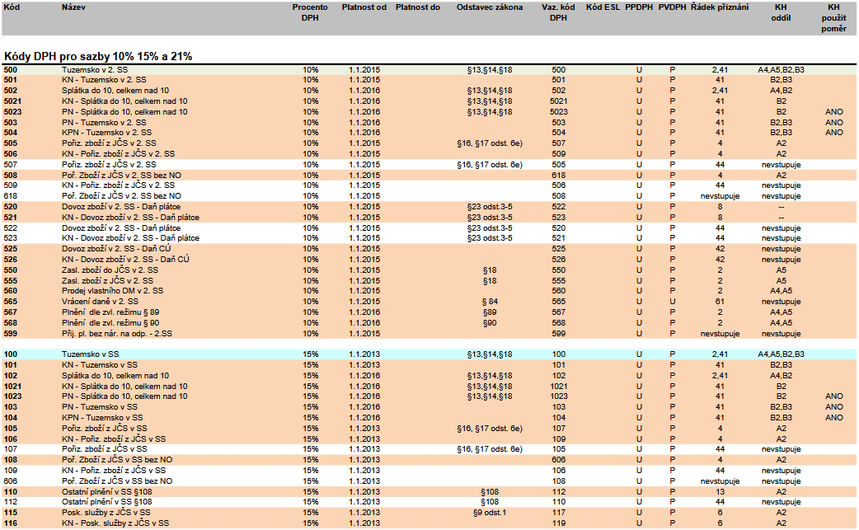Select the Řádek přiznání column header
This screenshot has width=859, height=530.
tap(719, 7)
